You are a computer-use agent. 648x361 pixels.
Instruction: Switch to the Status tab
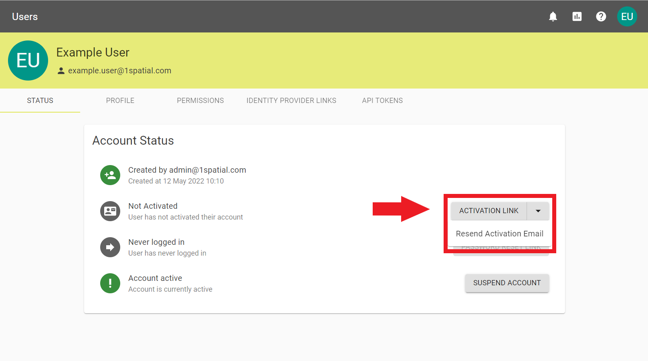pyautogui.click(x=40, y=101)
